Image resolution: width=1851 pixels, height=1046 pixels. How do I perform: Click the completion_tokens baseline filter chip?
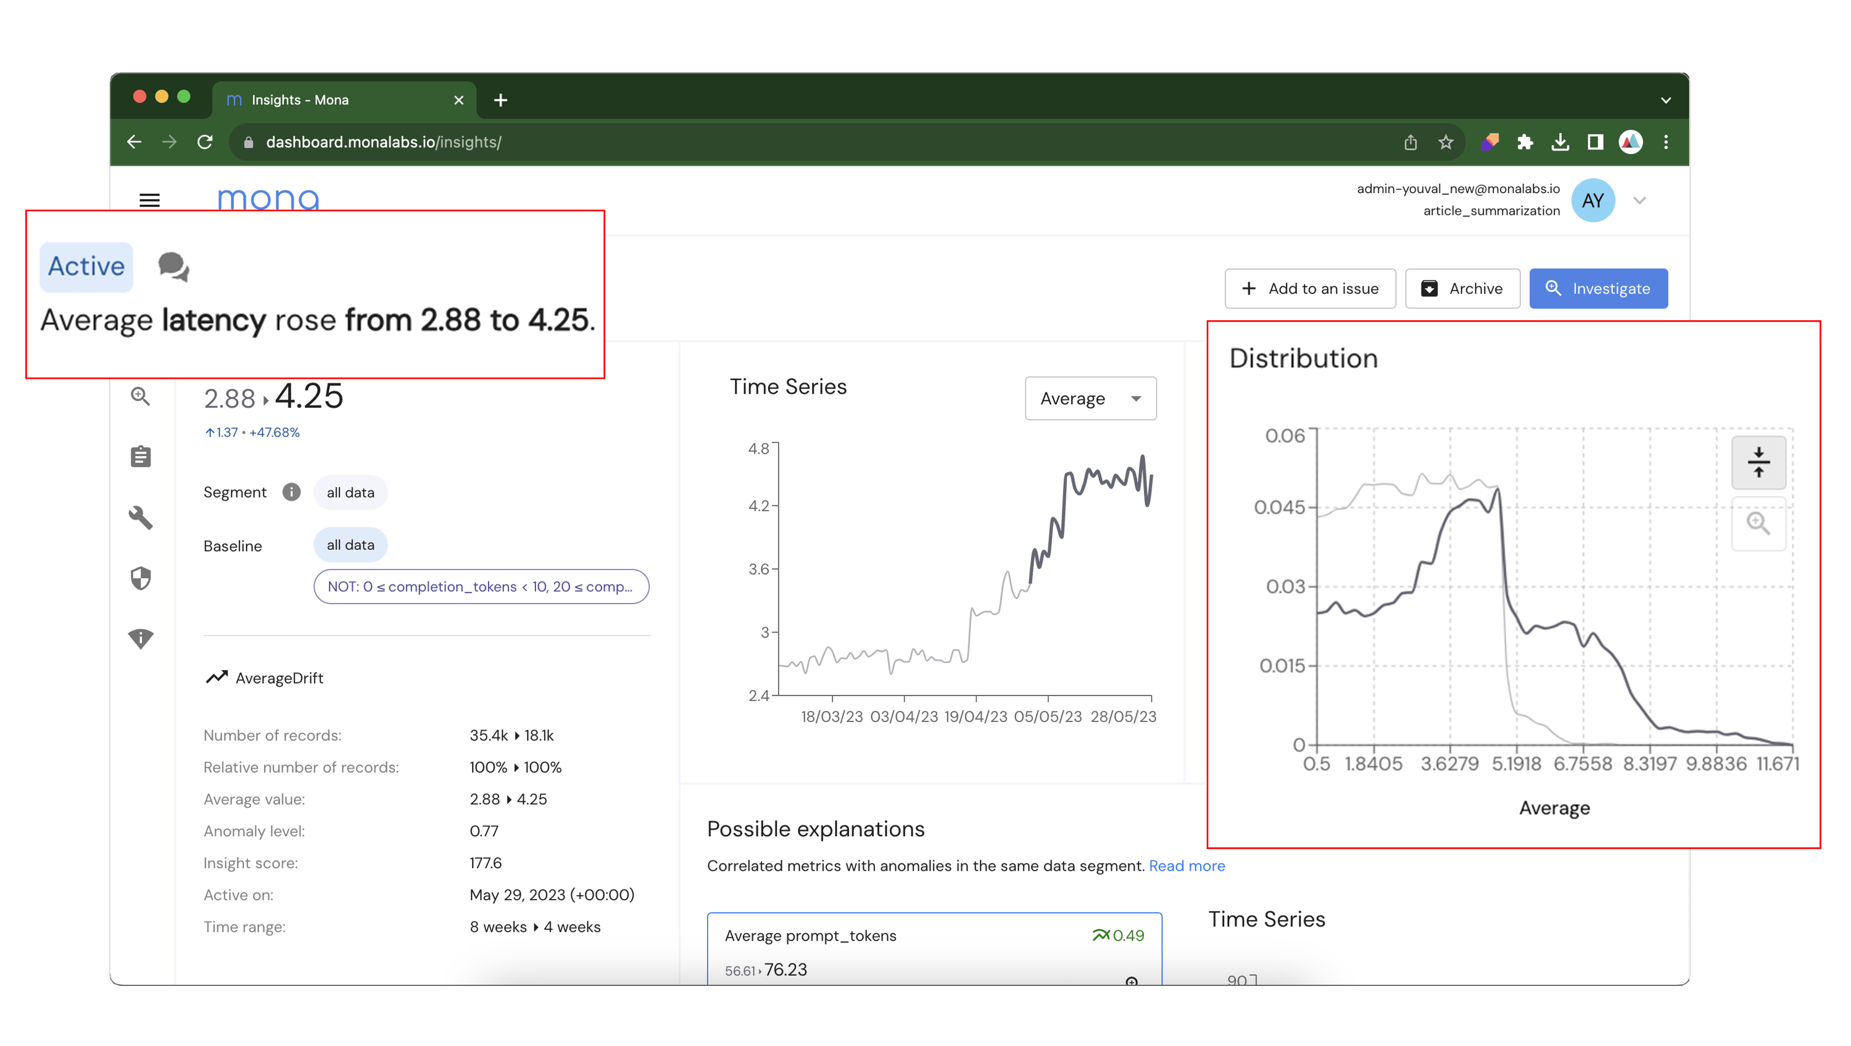481,587
